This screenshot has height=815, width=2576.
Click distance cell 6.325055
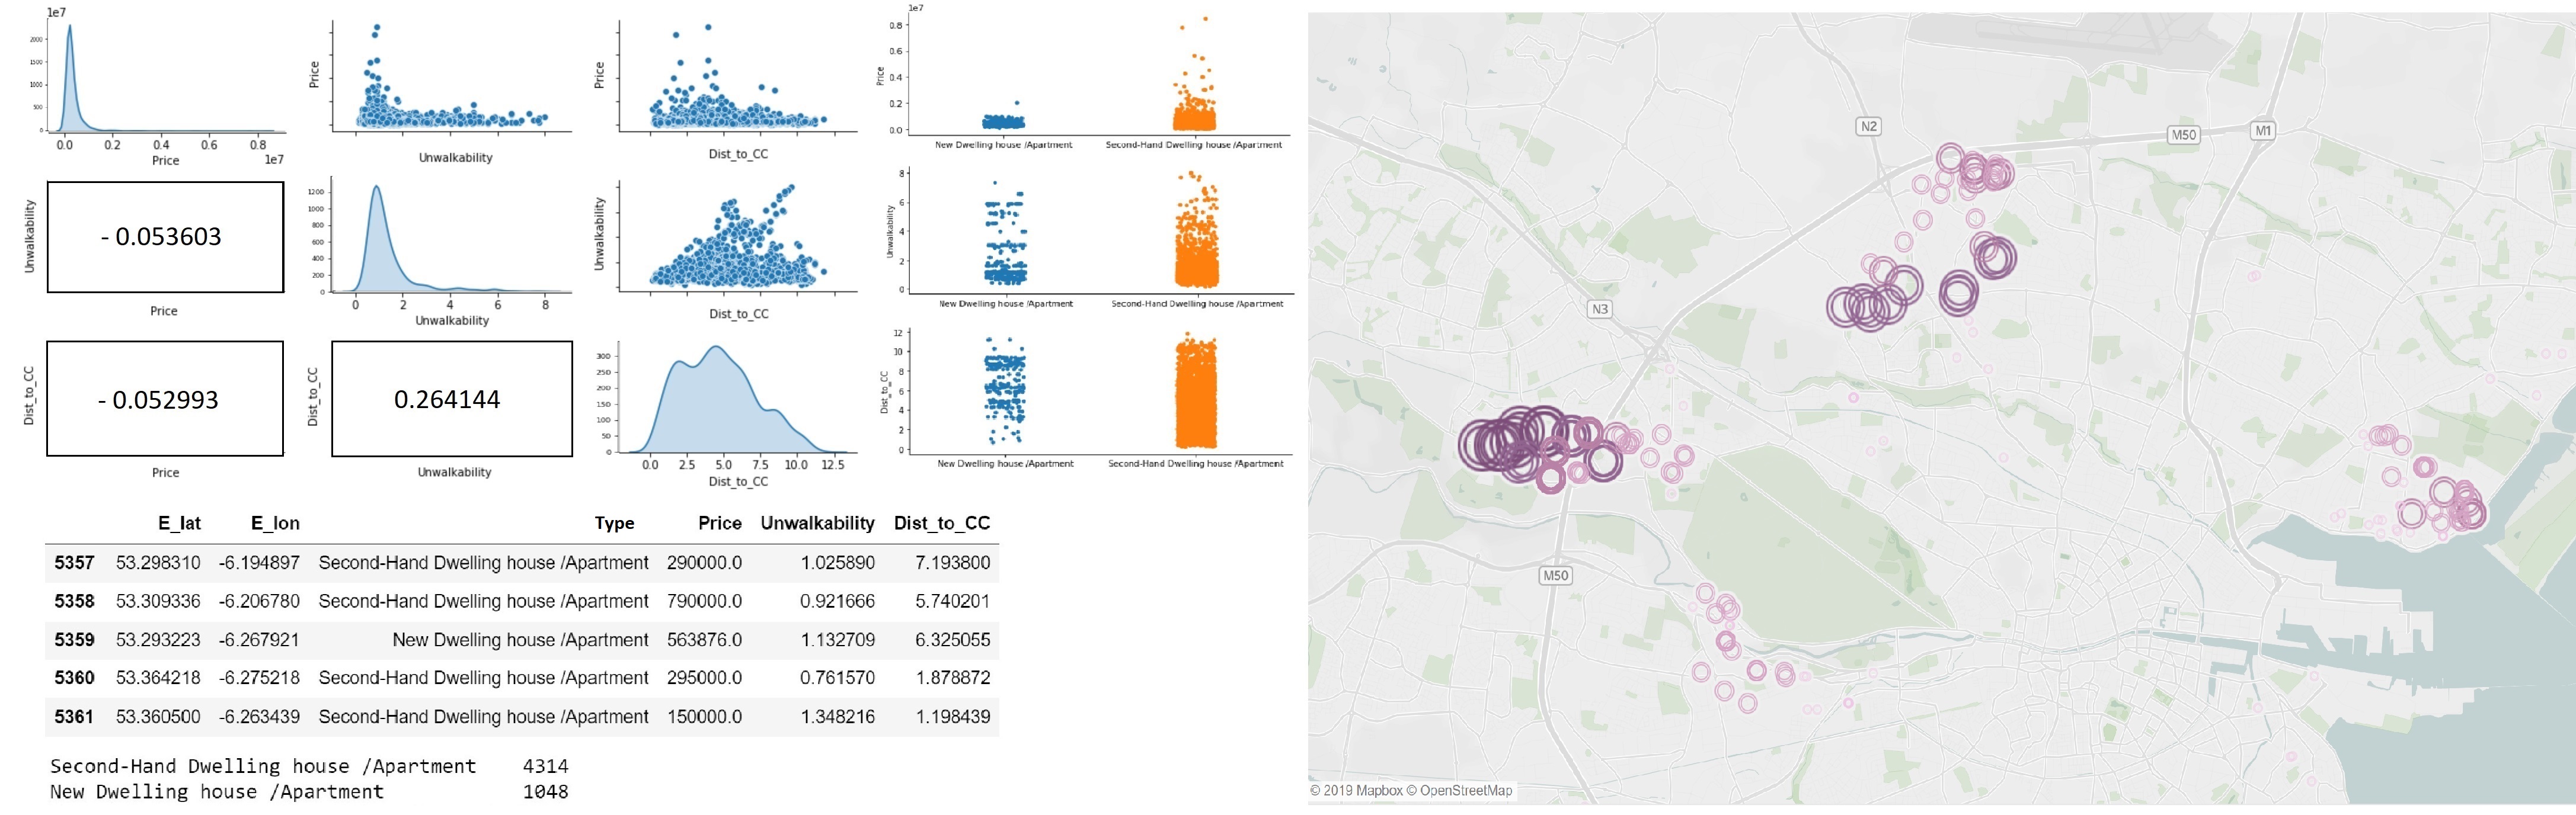point(952,639)
